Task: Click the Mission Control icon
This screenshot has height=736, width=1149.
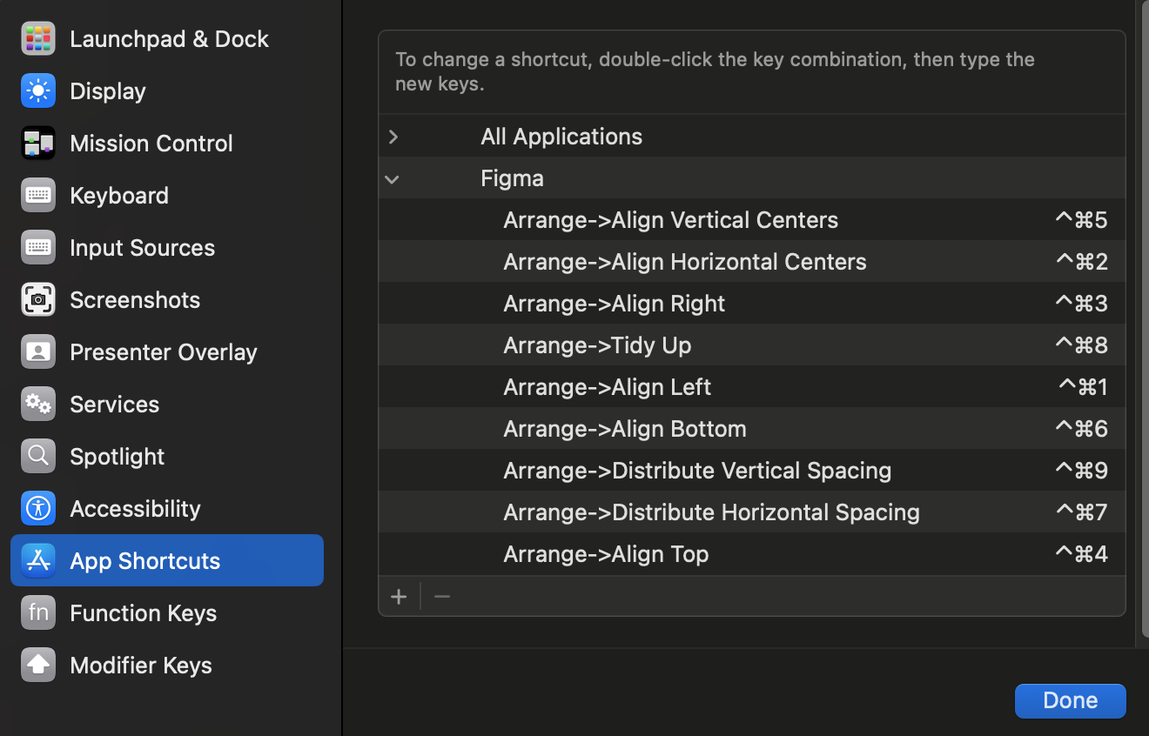Action: (x=38, y=144)
